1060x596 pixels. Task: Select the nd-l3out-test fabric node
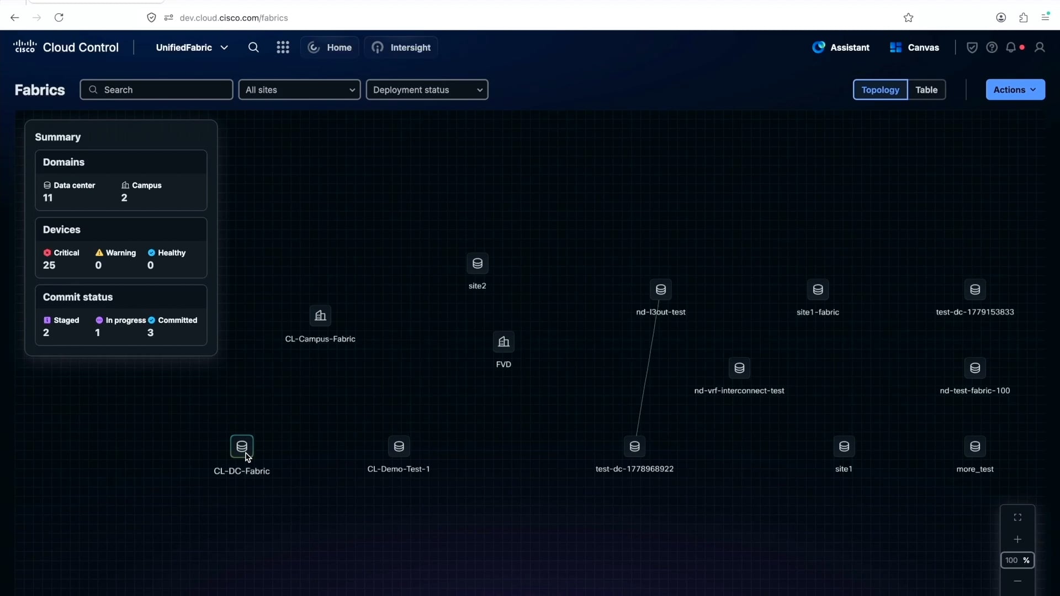[x=661, y=290]
